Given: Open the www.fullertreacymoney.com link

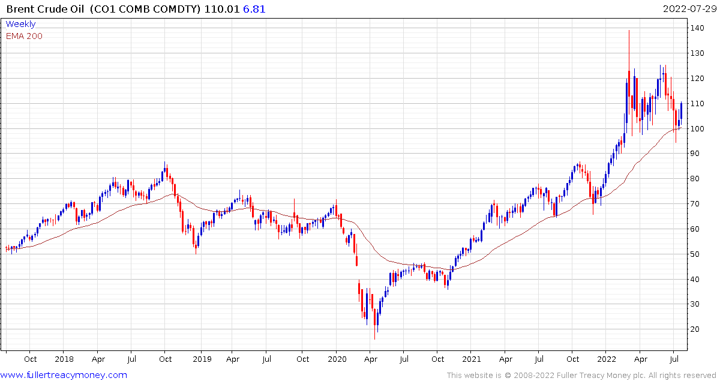Looking at the screenshot, I should click(x=64, y=376).
